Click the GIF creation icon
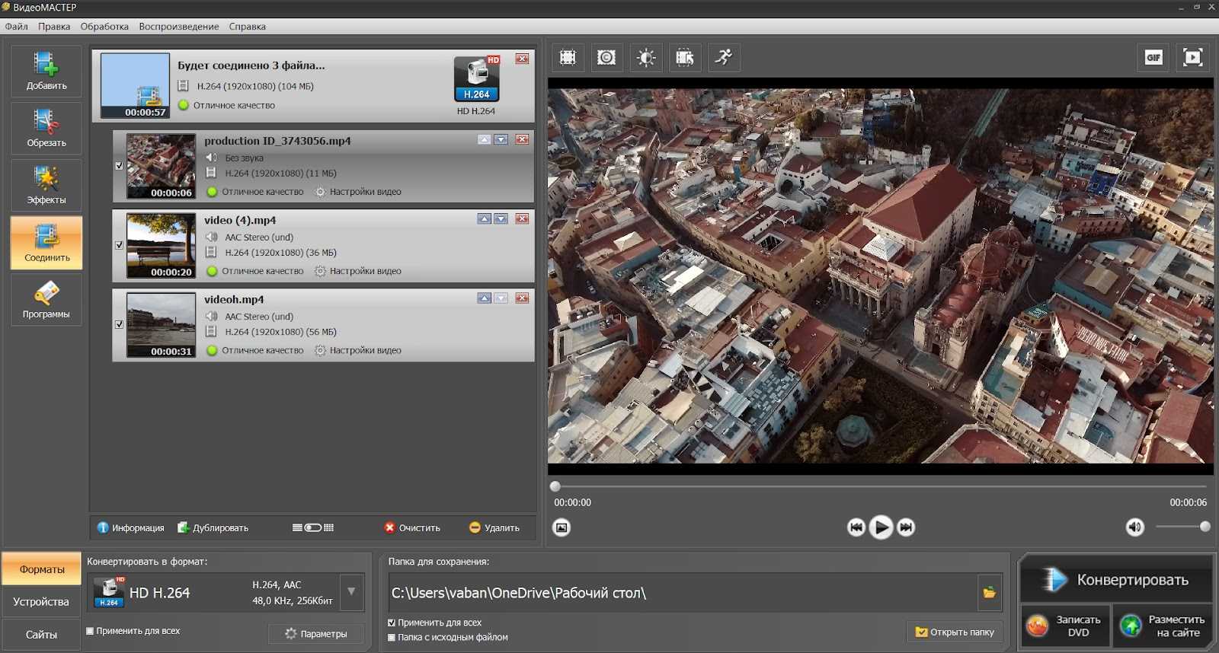This screenshot has width=1219, height=653. point(1153,57)
